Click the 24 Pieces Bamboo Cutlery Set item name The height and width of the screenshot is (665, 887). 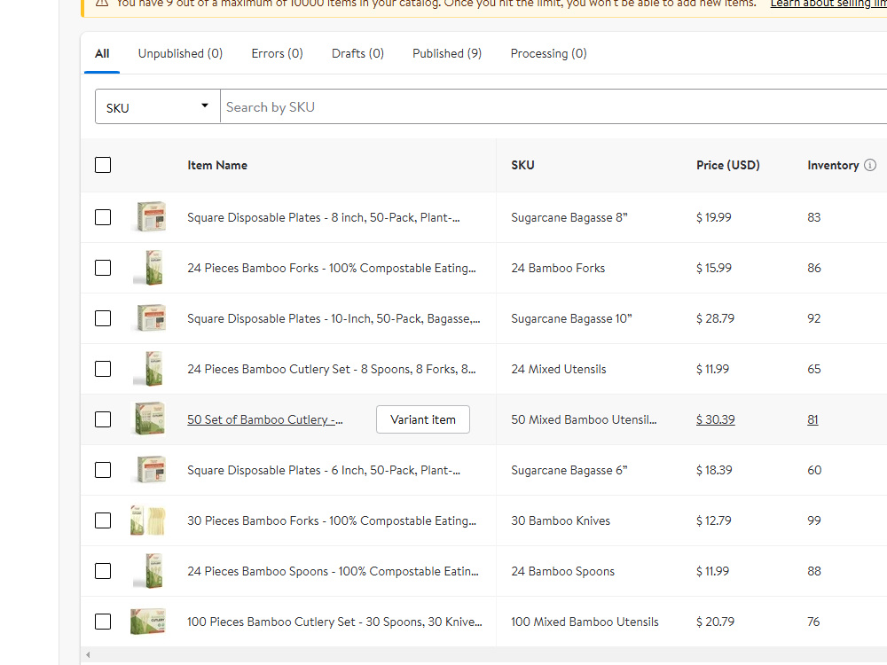click(332, 369)
